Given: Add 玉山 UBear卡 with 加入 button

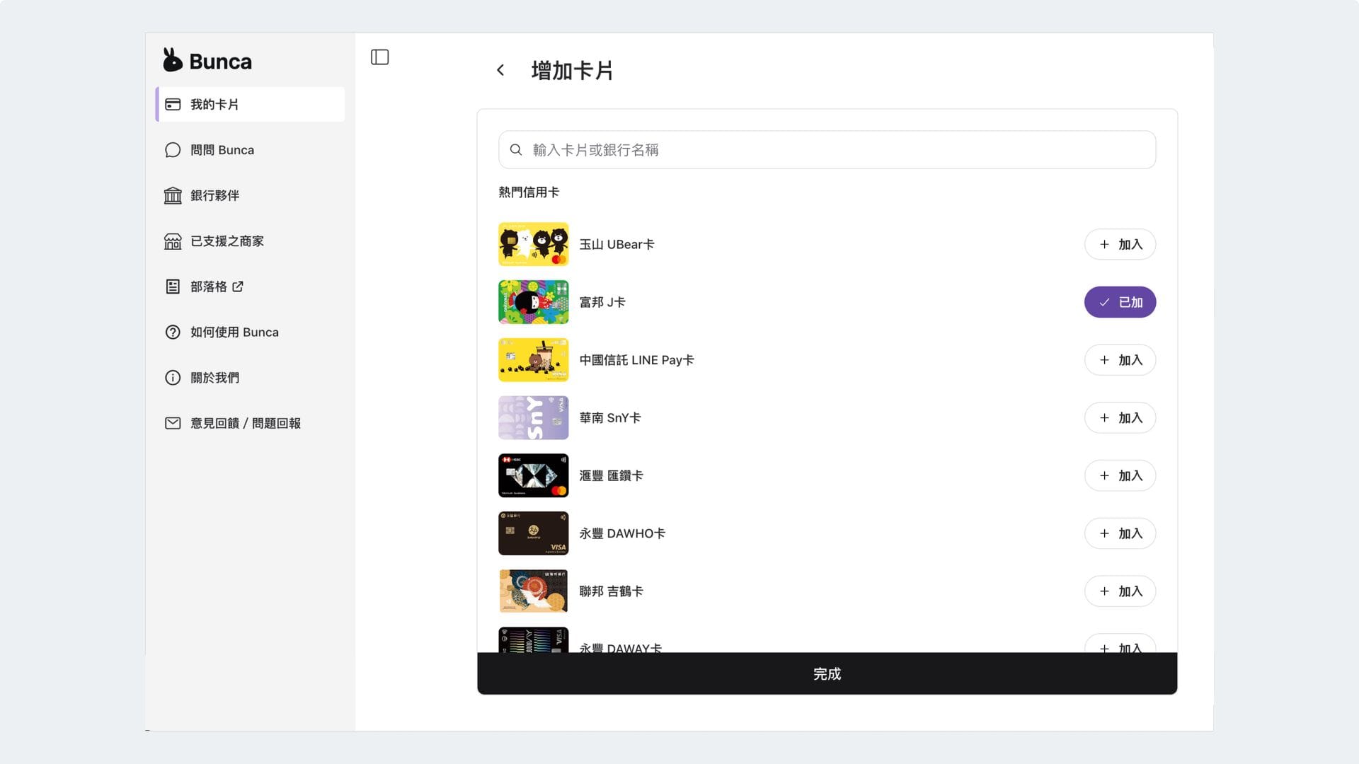Looking at the screenshot, I should [1120, 244].
